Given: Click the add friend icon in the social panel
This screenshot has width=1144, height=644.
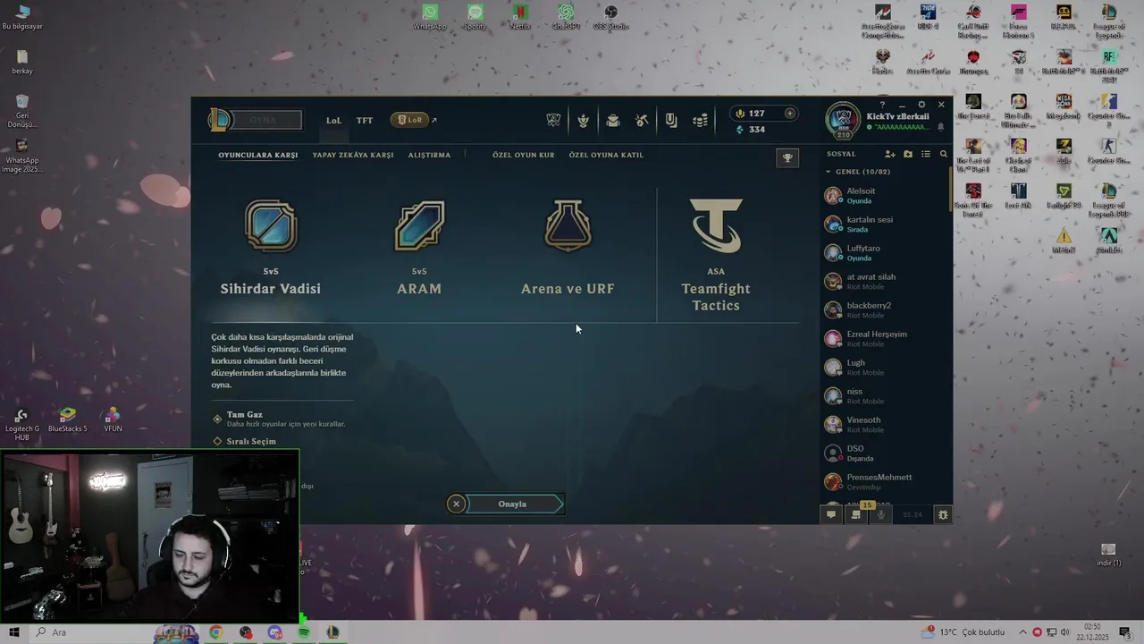Looking at the screenshot, I should point(890,154).
